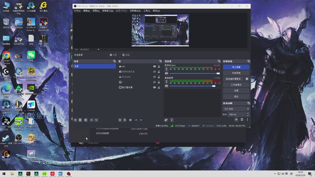Open 编辑(E) menu
Viewport: 315px width, 177px height.
pyautogui.click(x=86, y=11)
